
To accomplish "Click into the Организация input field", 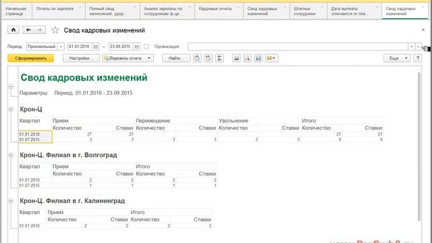I will coord(298,47).
